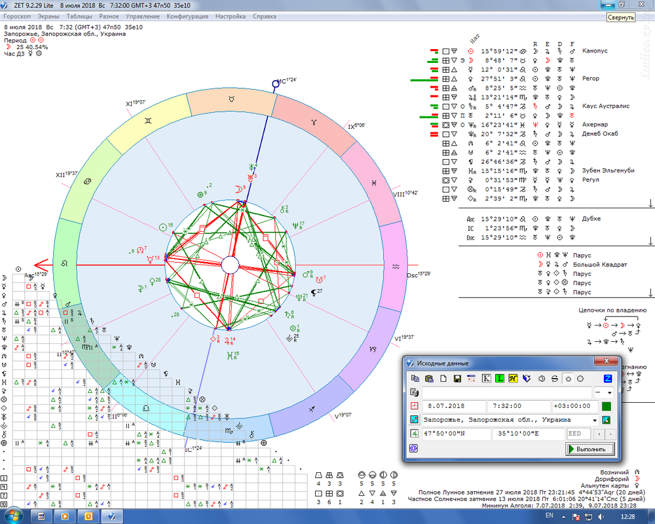The width and height of the screenshot is (655, 524).
Task: Open the Справка menu
Action: pos(265,16)
